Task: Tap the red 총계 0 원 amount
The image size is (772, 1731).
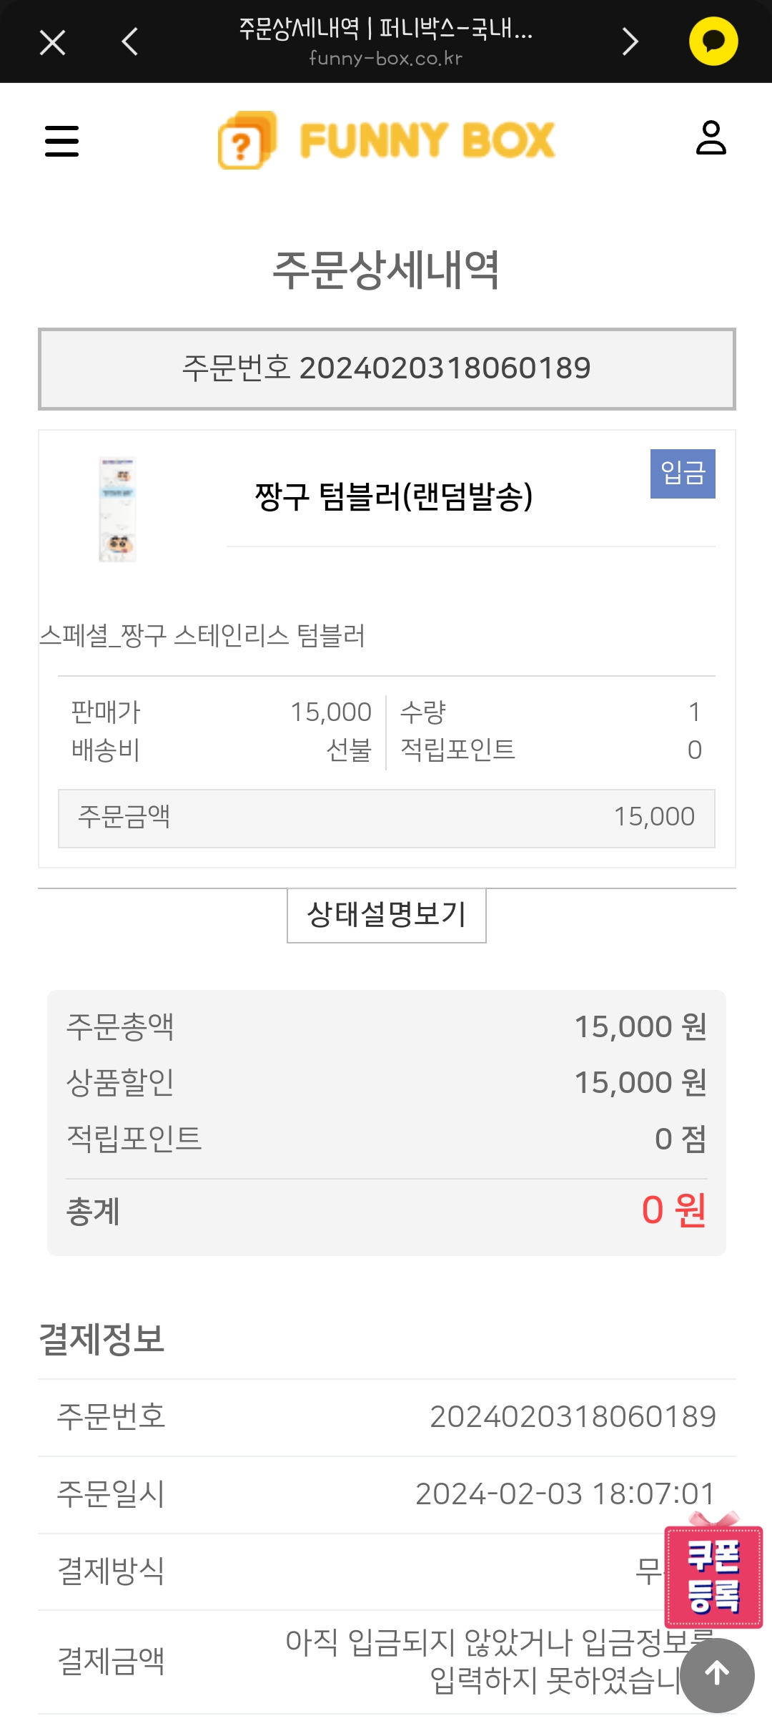Action: [673, 1210]
